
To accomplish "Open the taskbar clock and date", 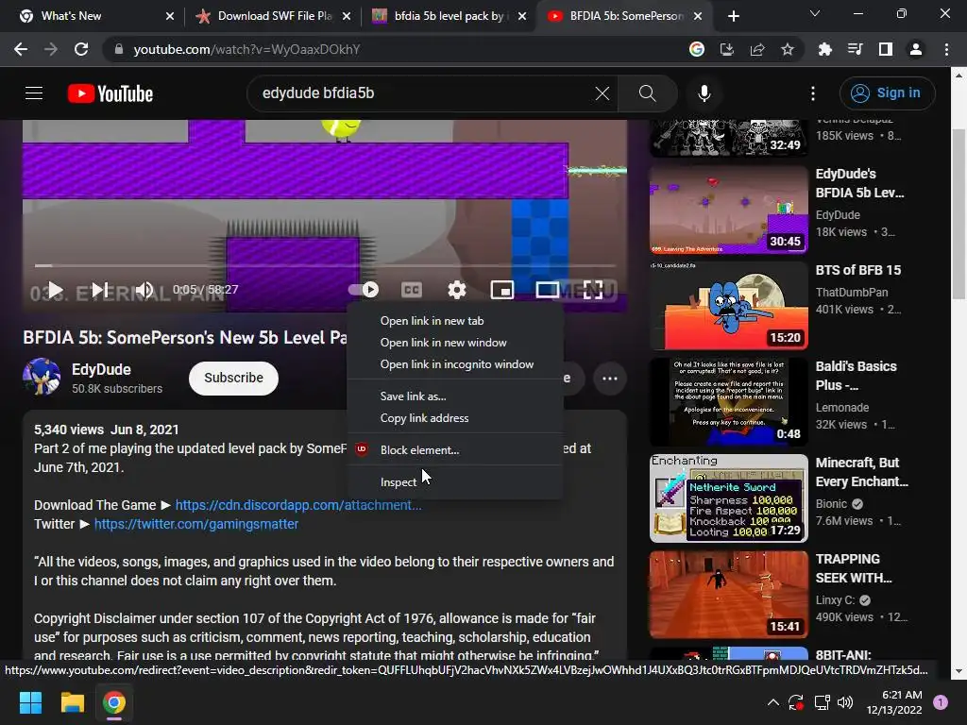I will point(894,702).
